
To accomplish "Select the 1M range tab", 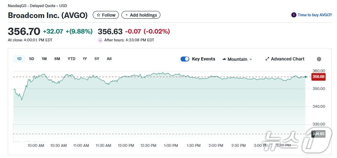I will 44,59.
